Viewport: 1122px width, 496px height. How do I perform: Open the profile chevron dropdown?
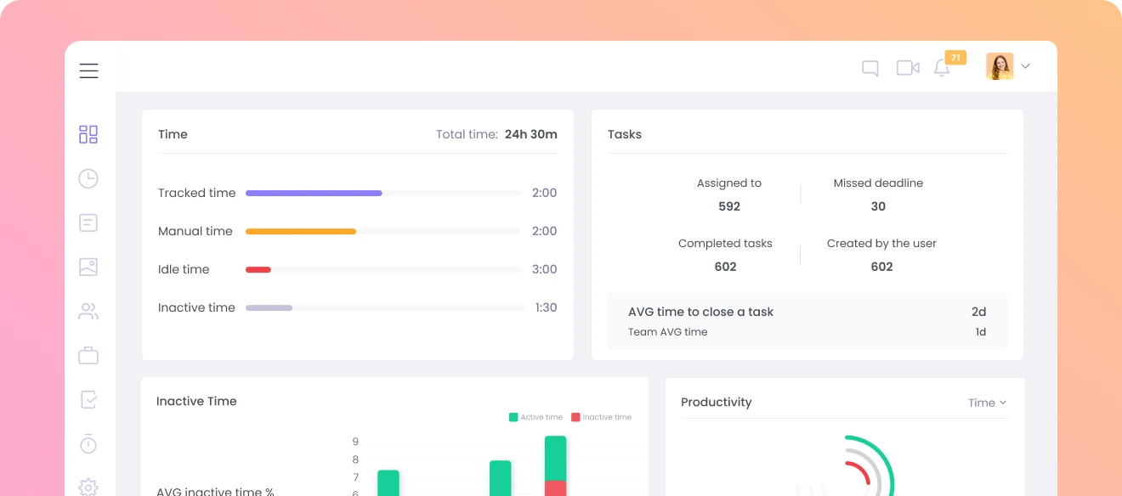click(x=1025, y=65)
